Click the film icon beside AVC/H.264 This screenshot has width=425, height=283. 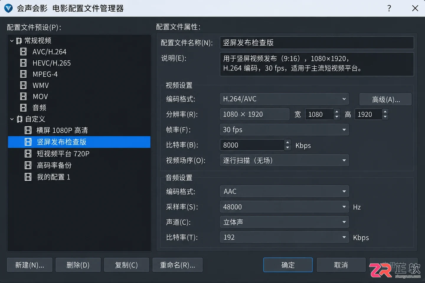tap(23, 52)
